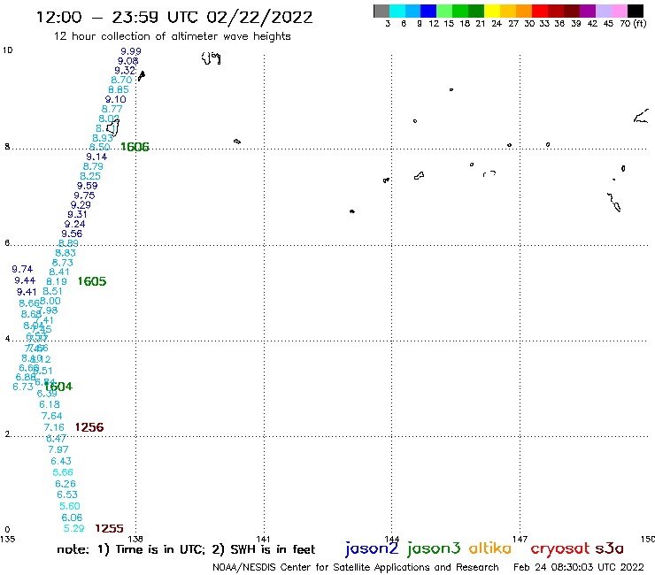Click the 9.99 wave height value

[131, 51]
